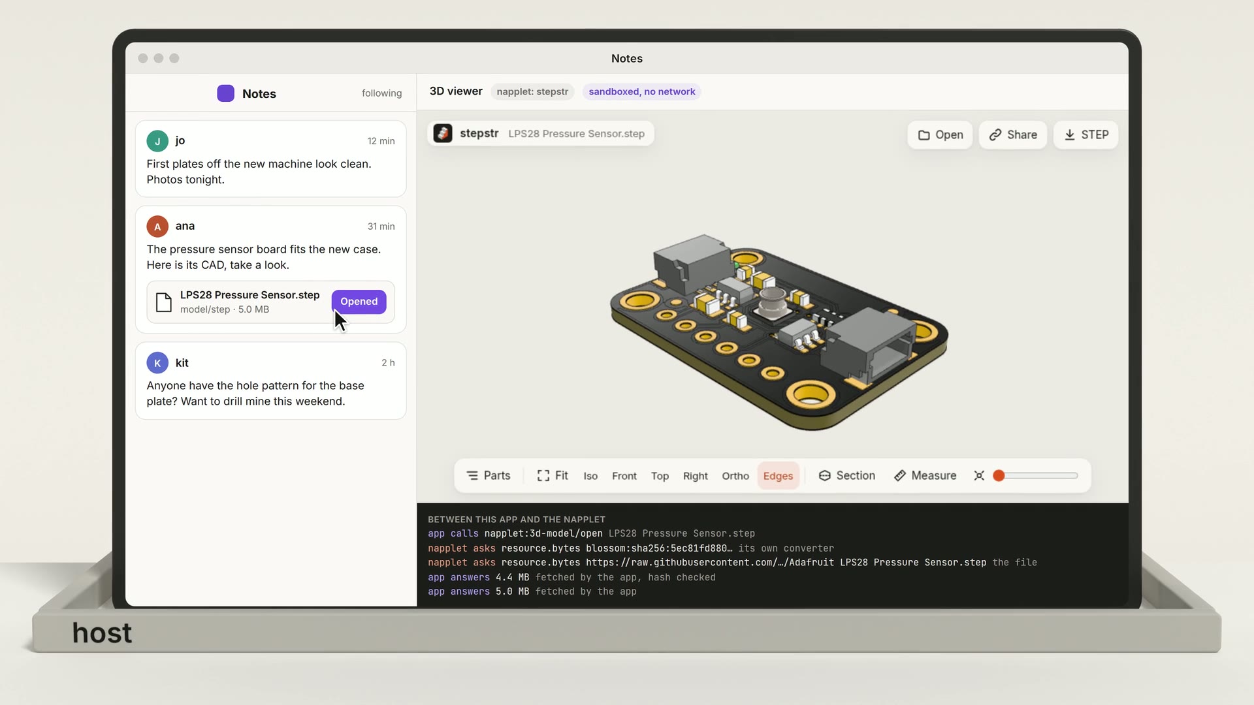Click the explode slider track

click(1036, 476)
